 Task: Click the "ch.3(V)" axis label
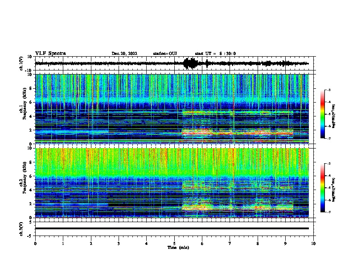(x=21, y=229)
